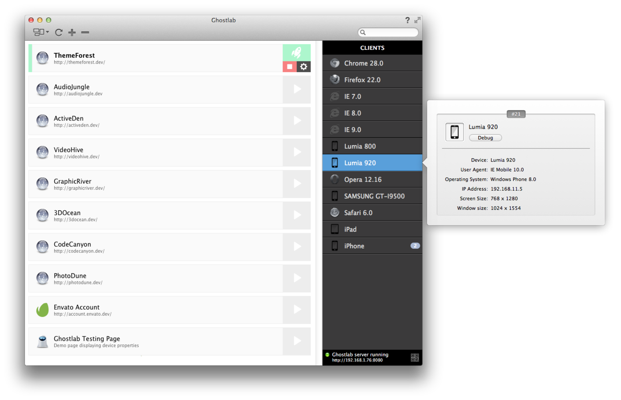Click the green server running indicator
Image resolution: width=621 pixels, height=400 pixels.
point(327,355)
